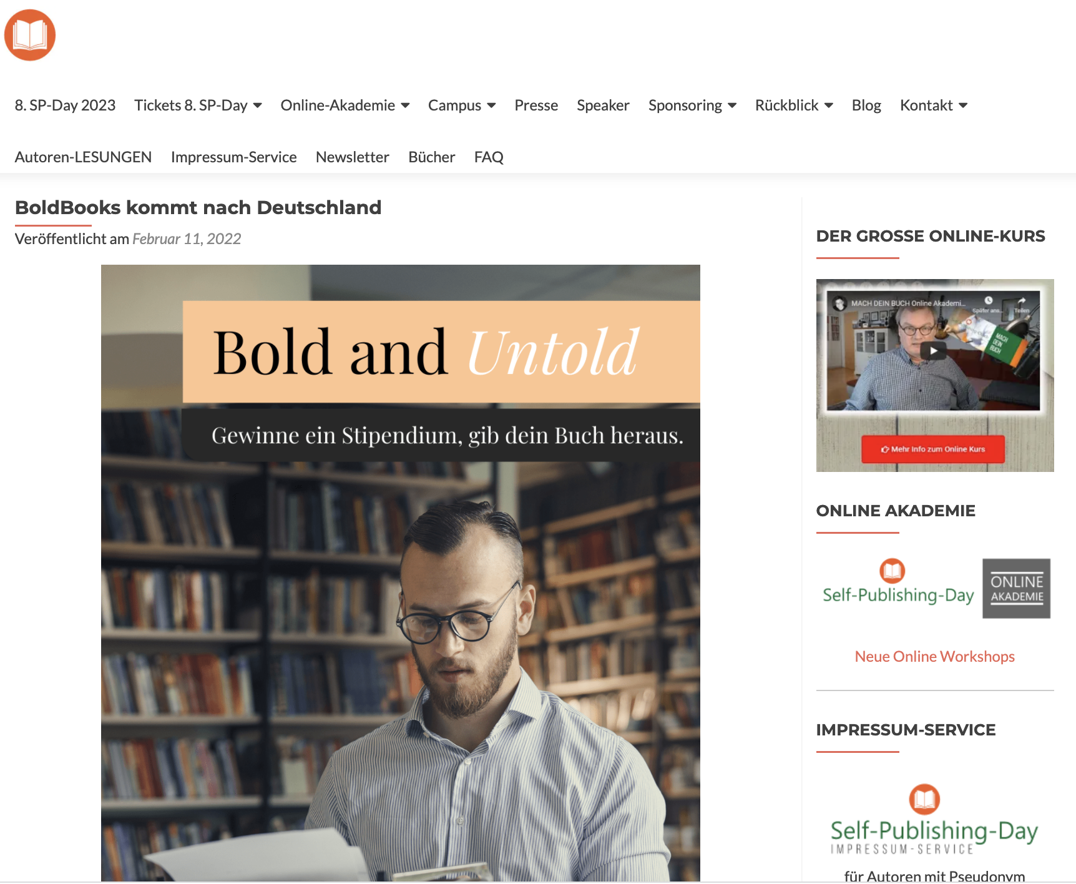
Task: Expand the Campus menu arrow
Action: [491, 106]
